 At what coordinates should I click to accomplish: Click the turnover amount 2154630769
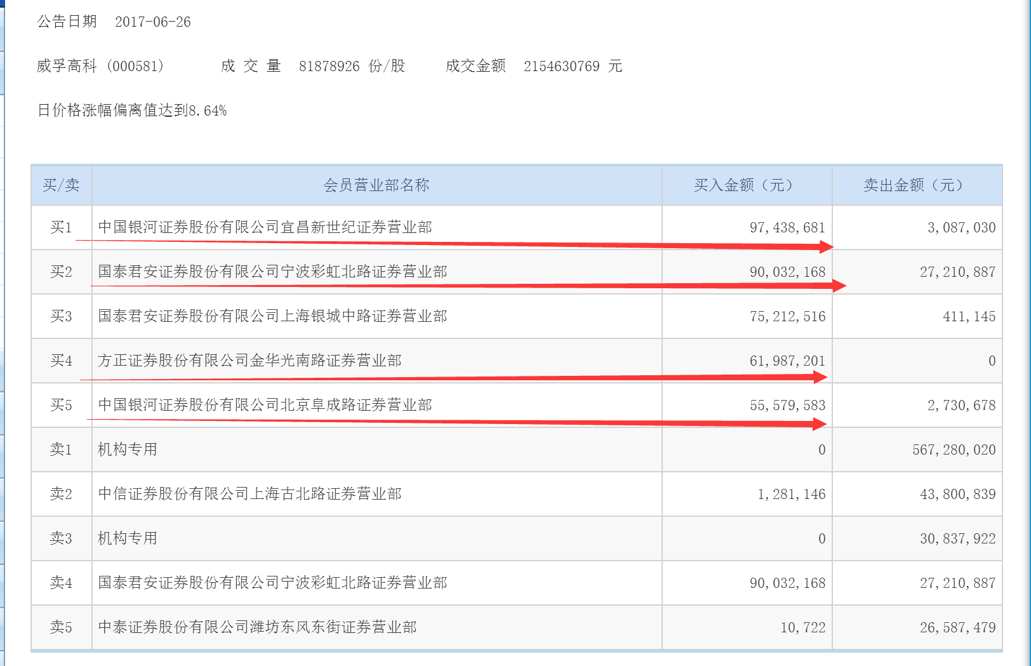coord(561,66)
